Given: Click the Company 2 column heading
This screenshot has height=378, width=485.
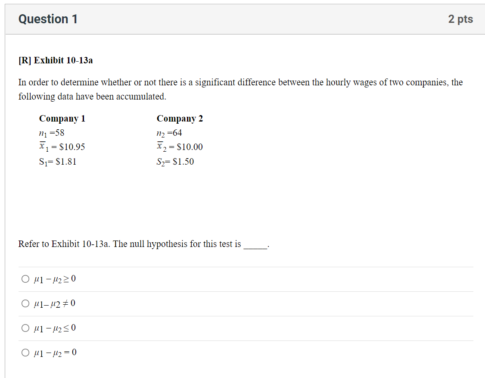Looking at the screenshot, I should tap(180, 118).
